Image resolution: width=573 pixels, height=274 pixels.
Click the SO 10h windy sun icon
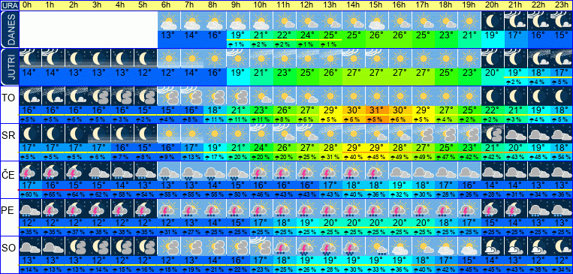coord(261,245)
